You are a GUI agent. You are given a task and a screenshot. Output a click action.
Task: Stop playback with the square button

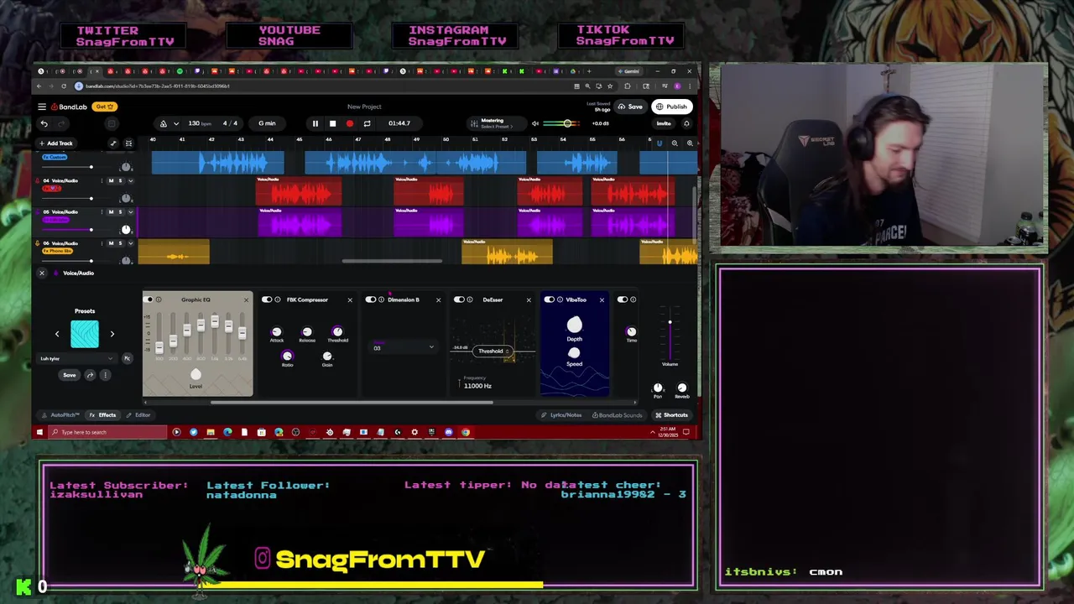click(332, 123)
